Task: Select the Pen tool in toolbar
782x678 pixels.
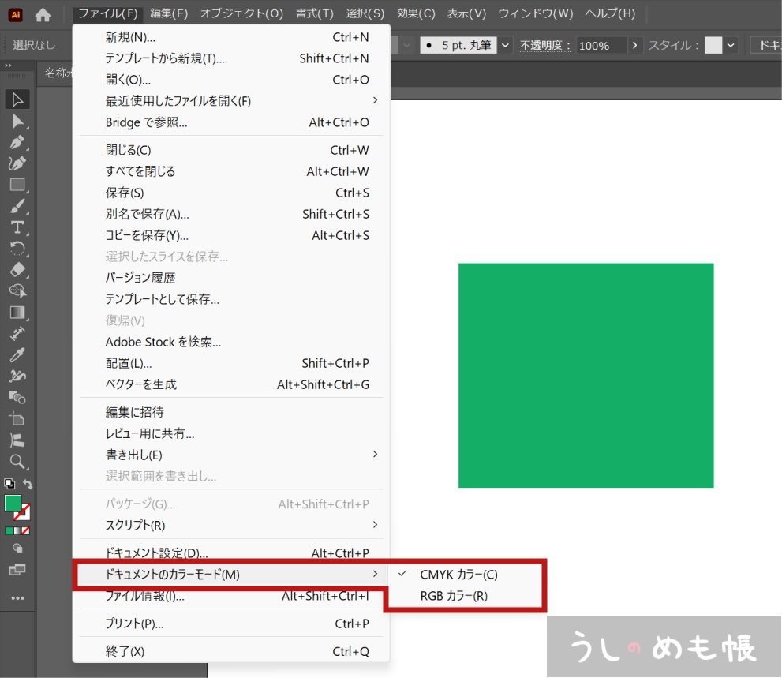Action: [17, 142]
